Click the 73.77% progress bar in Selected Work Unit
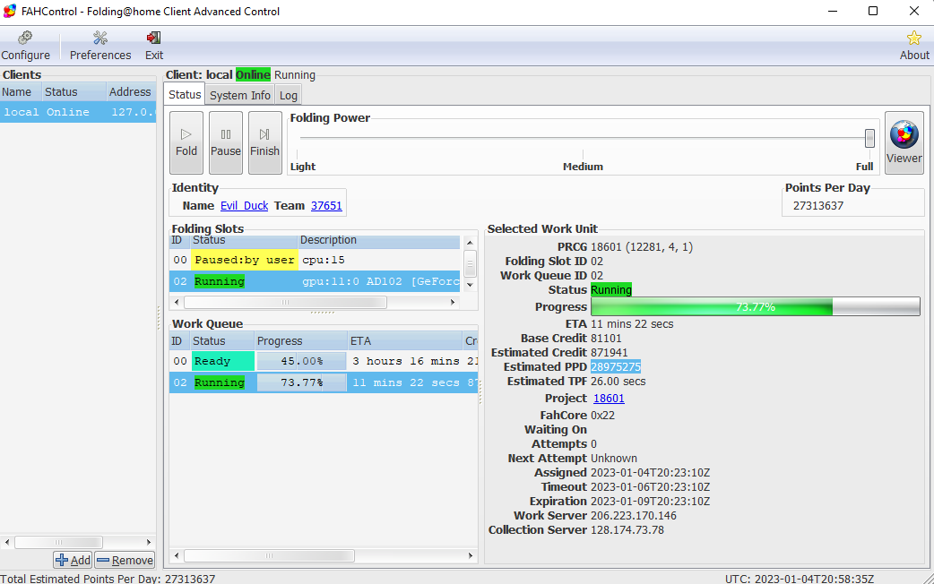The image size is (934, 584). tap(756, 306)
